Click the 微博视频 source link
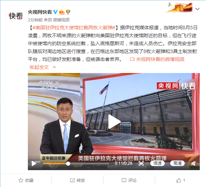This screenshot has height=187, width=206. pos(61,20)
